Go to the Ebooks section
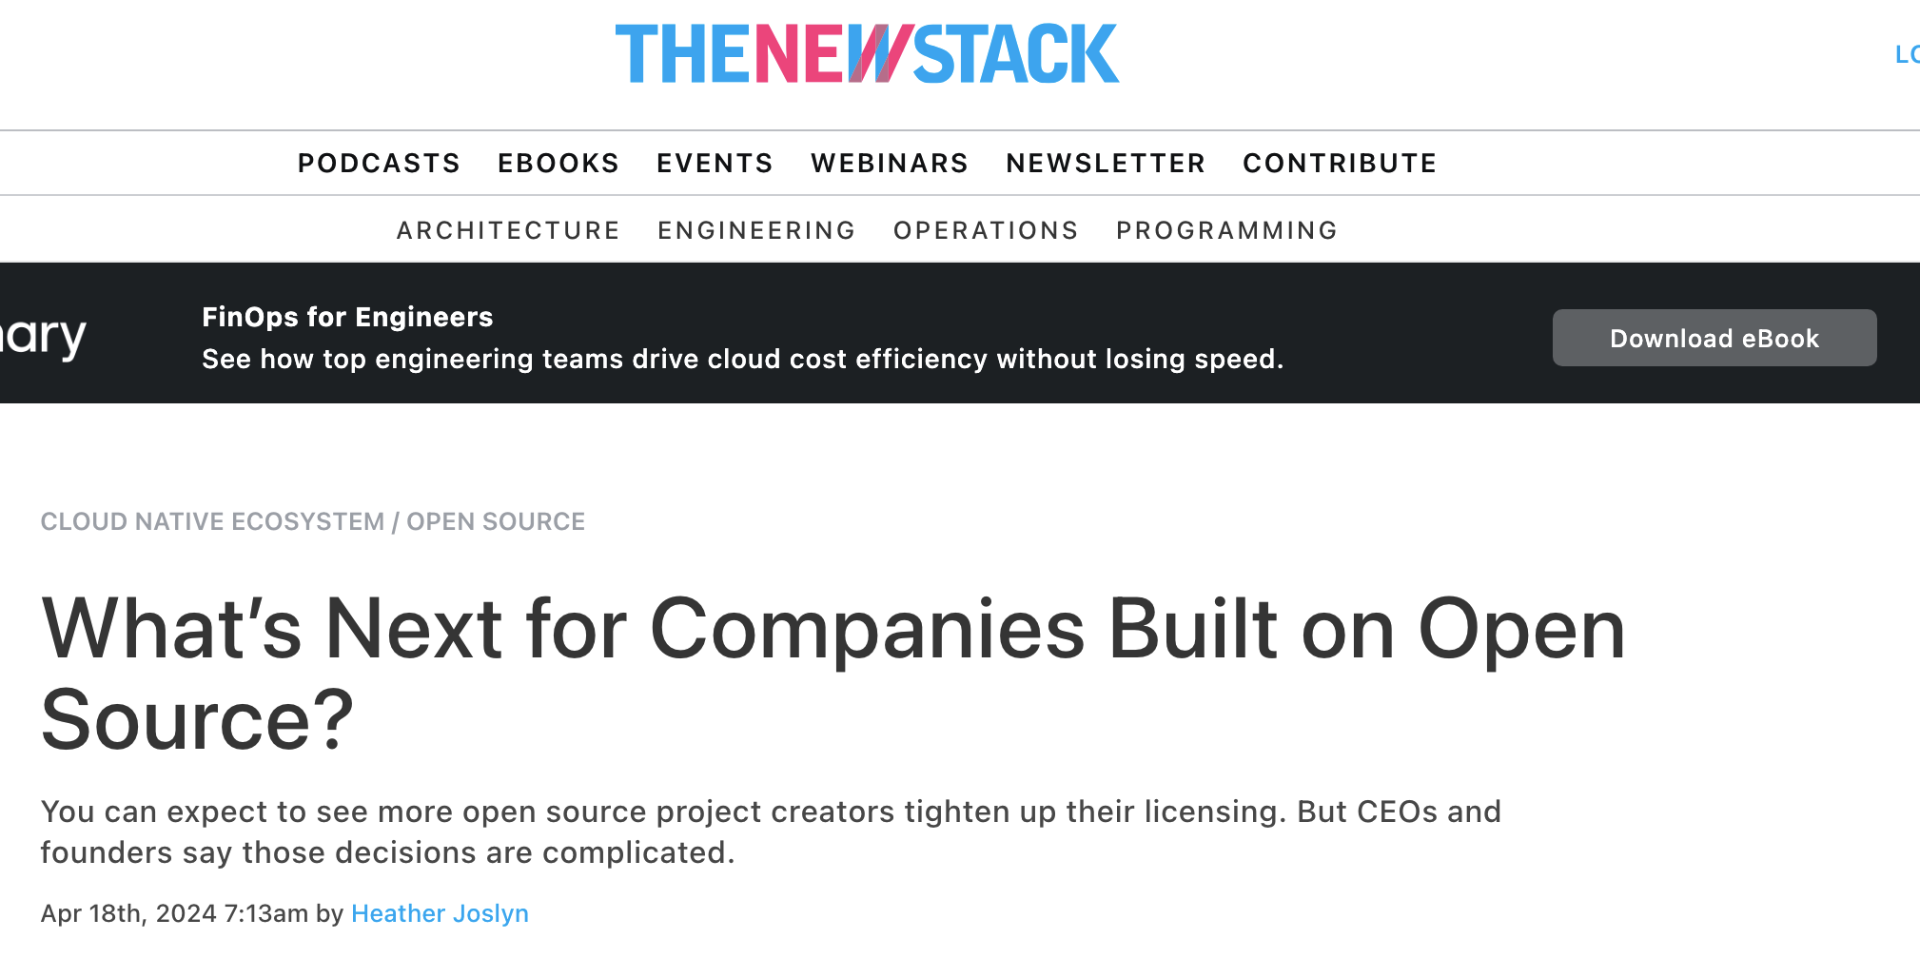The image size is (1920, 978). coord(558,164)
